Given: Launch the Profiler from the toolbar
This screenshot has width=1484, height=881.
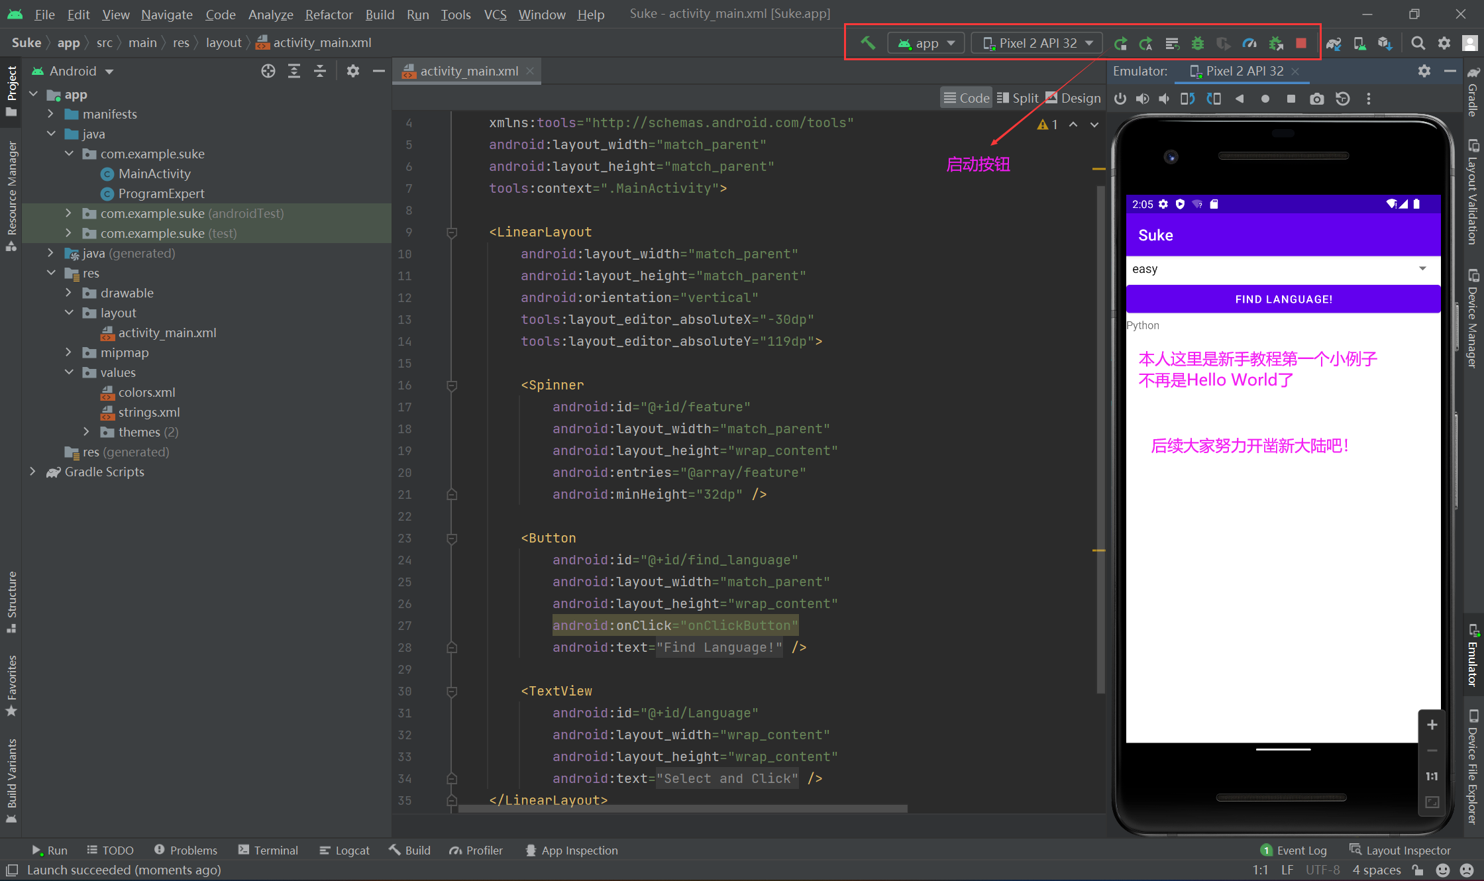Looking at the screenshot, I should click(1249, 42).
